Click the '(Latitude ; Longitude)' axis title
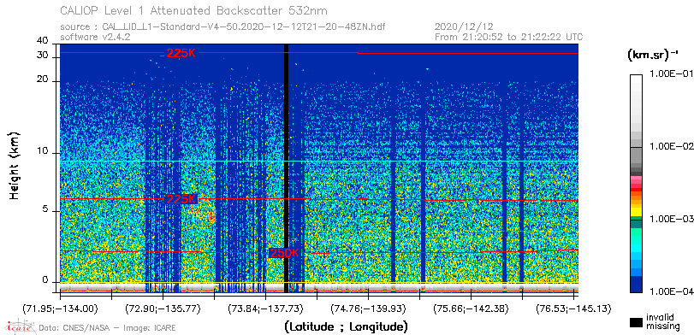Screen dimensions: 694x335 pyautogui.click(x=346, y=327)
